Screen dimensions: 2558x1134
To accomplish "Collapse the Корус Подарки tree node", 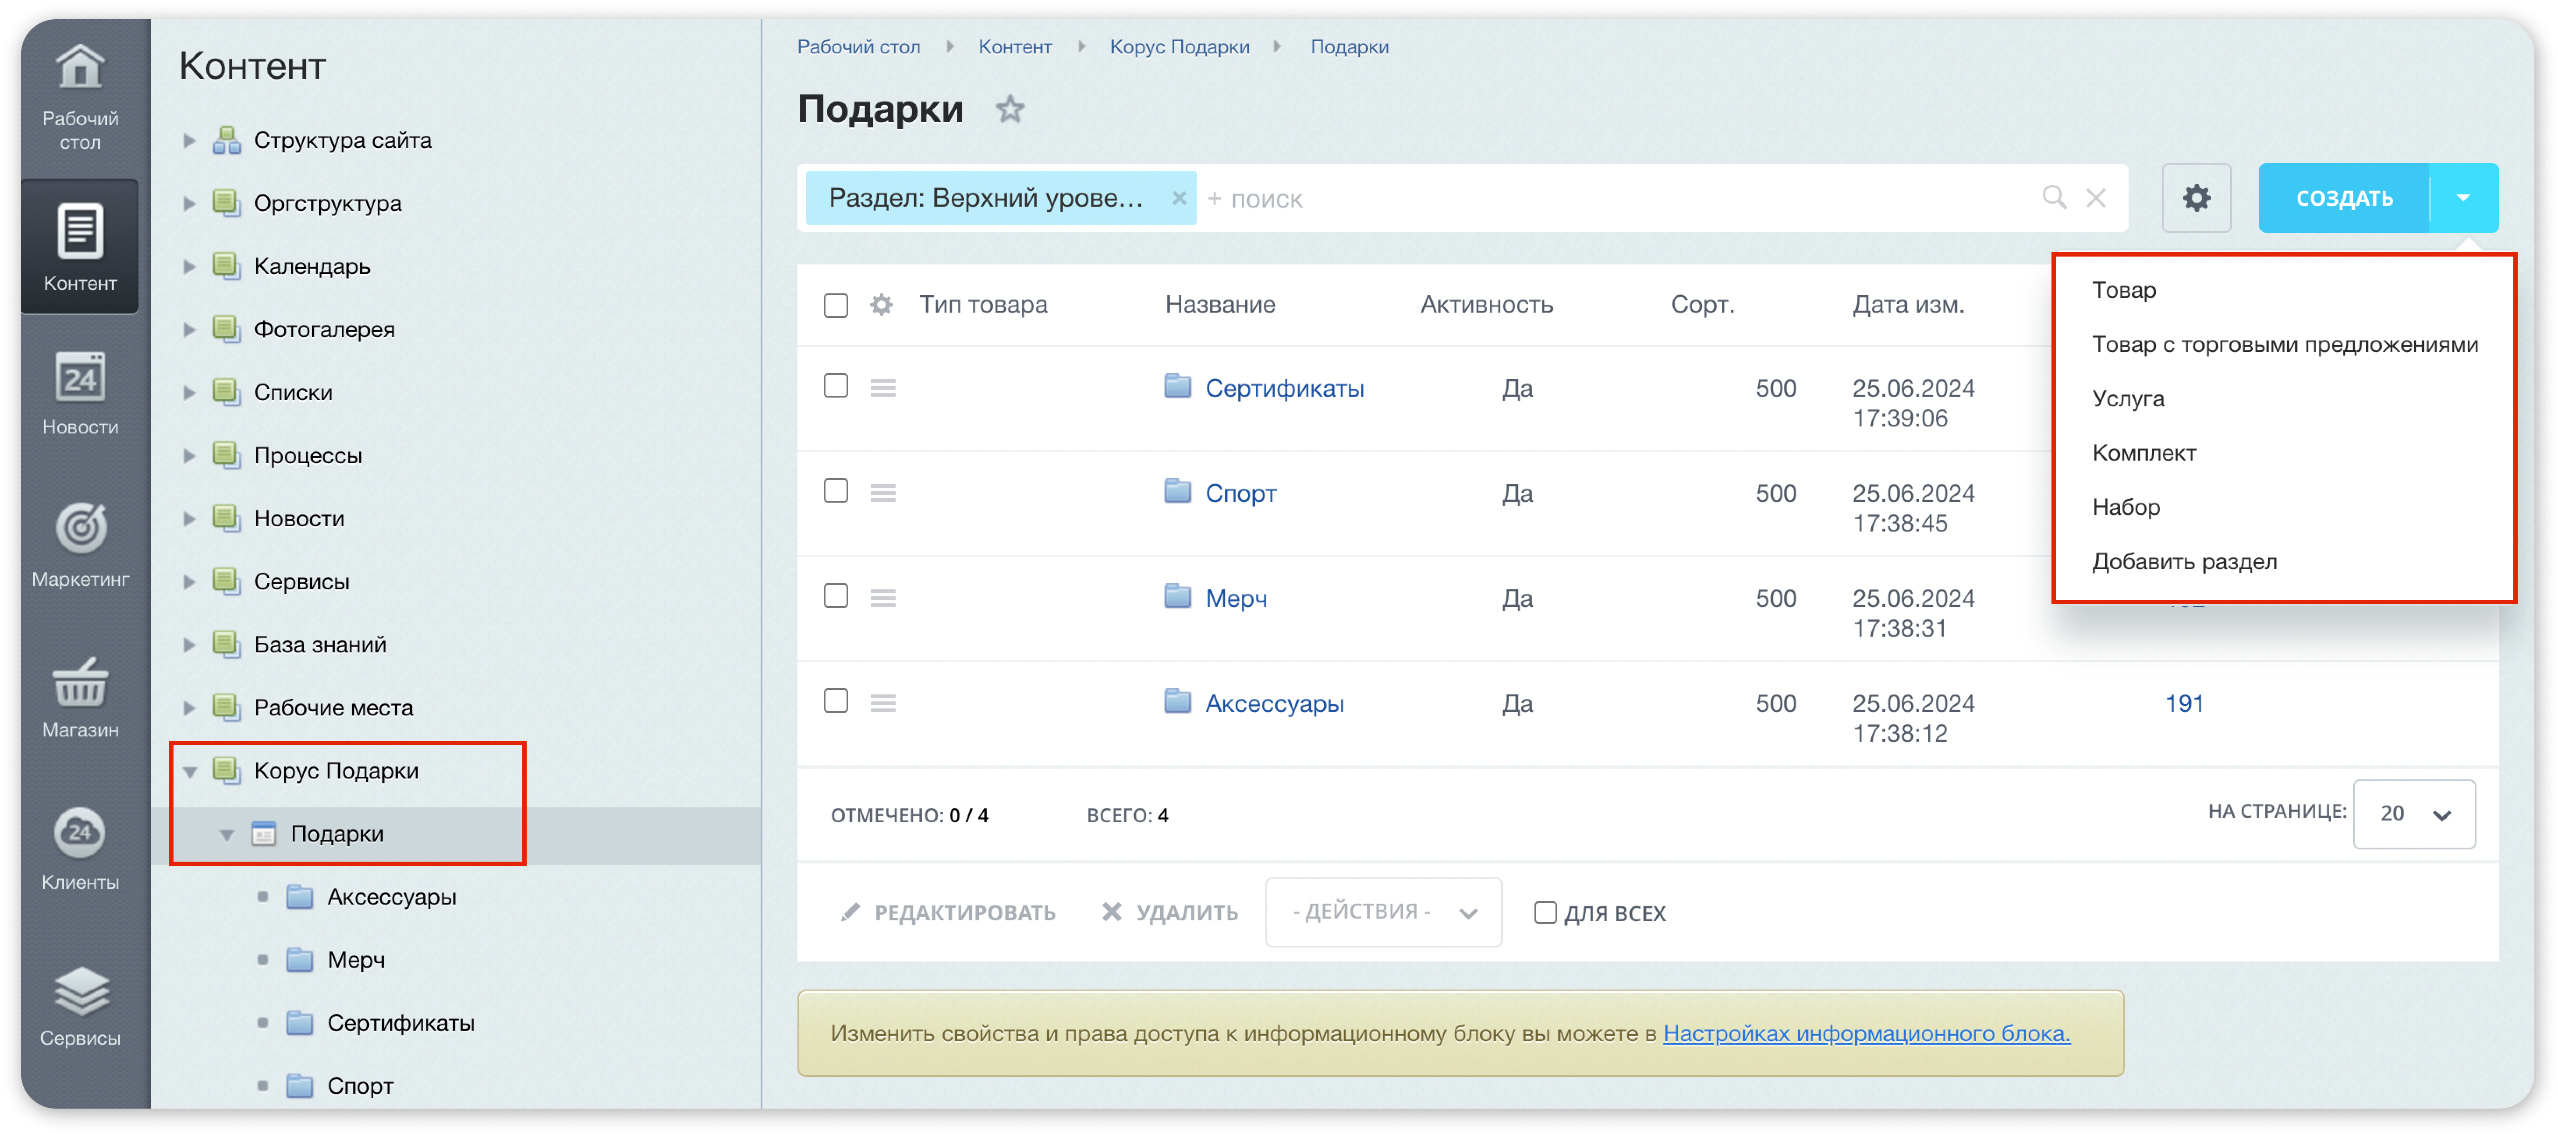I will pyautogui.click(x=190, y=772).
